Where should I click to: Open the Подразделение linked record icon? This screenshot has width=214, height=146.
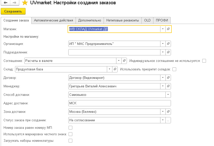pos(168,52)
